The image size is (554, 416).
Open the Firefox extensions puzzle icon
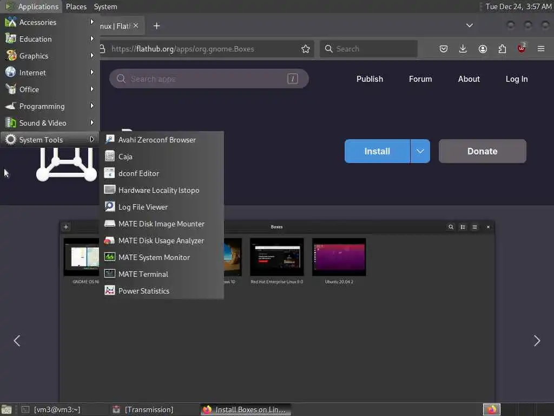(x=502, y=49)
